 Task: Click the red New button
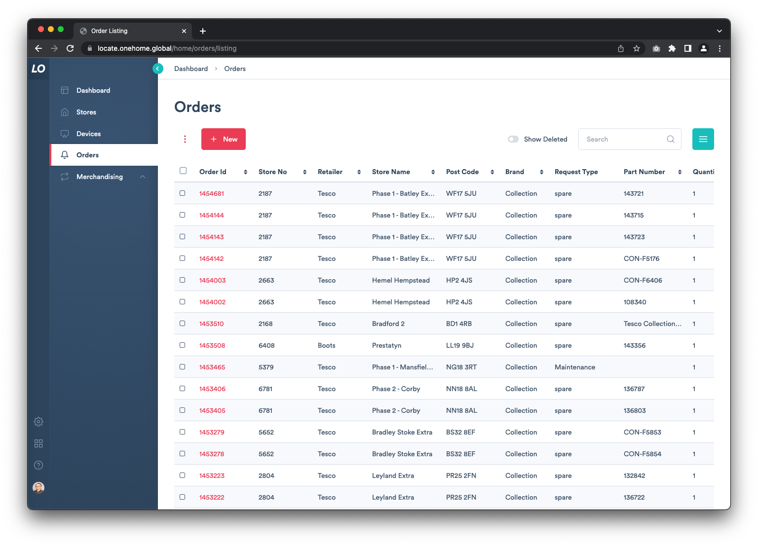224,139
